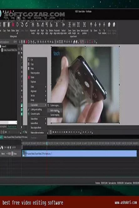Click the Down order arrow icon
This screenshot has width=139, height=208.
95,25
